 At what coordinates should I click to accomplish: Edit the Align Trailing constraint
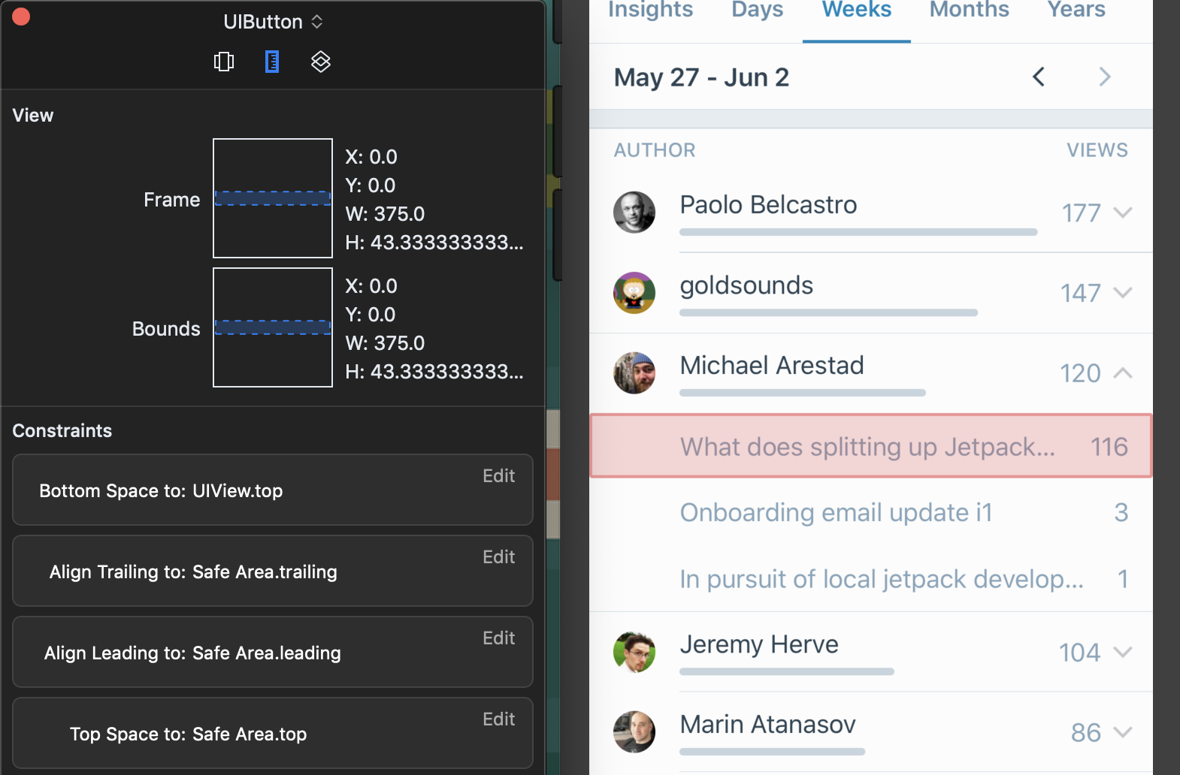click(x=498, y=557)
